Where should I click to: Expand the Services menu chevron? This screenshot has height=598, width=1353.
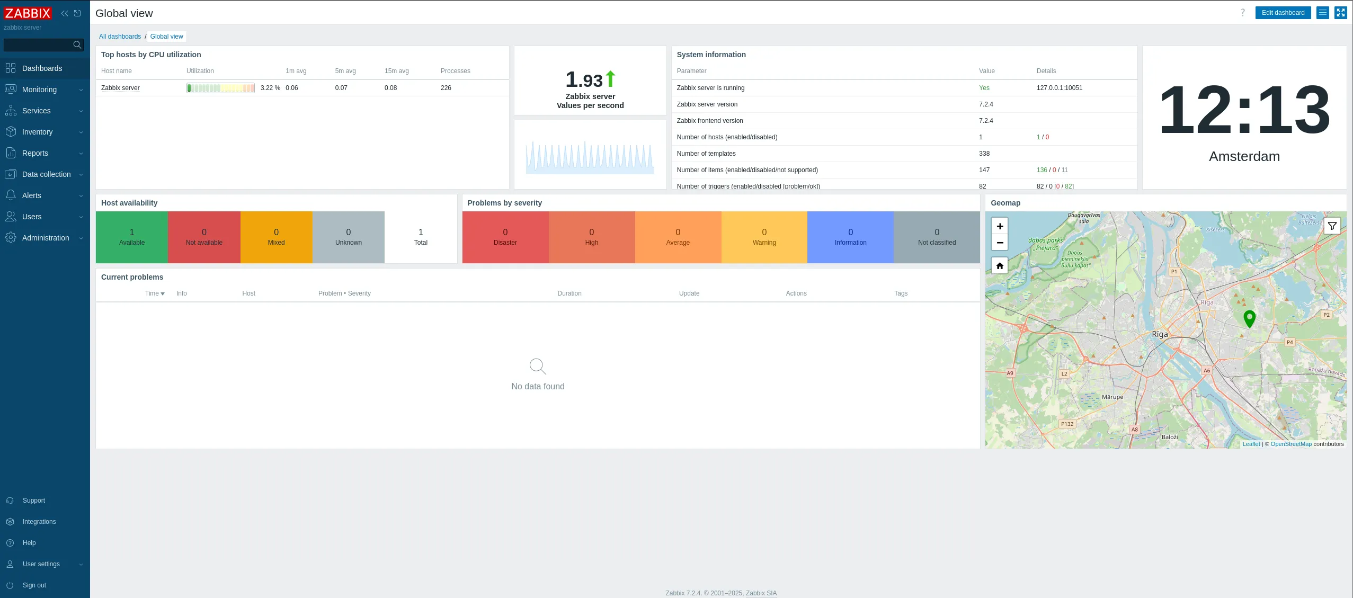(81, 111)
